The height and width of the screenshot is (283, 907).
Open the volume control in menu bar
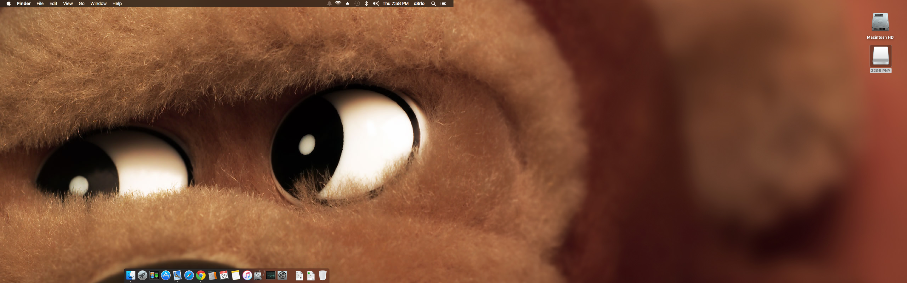[376, 3]
